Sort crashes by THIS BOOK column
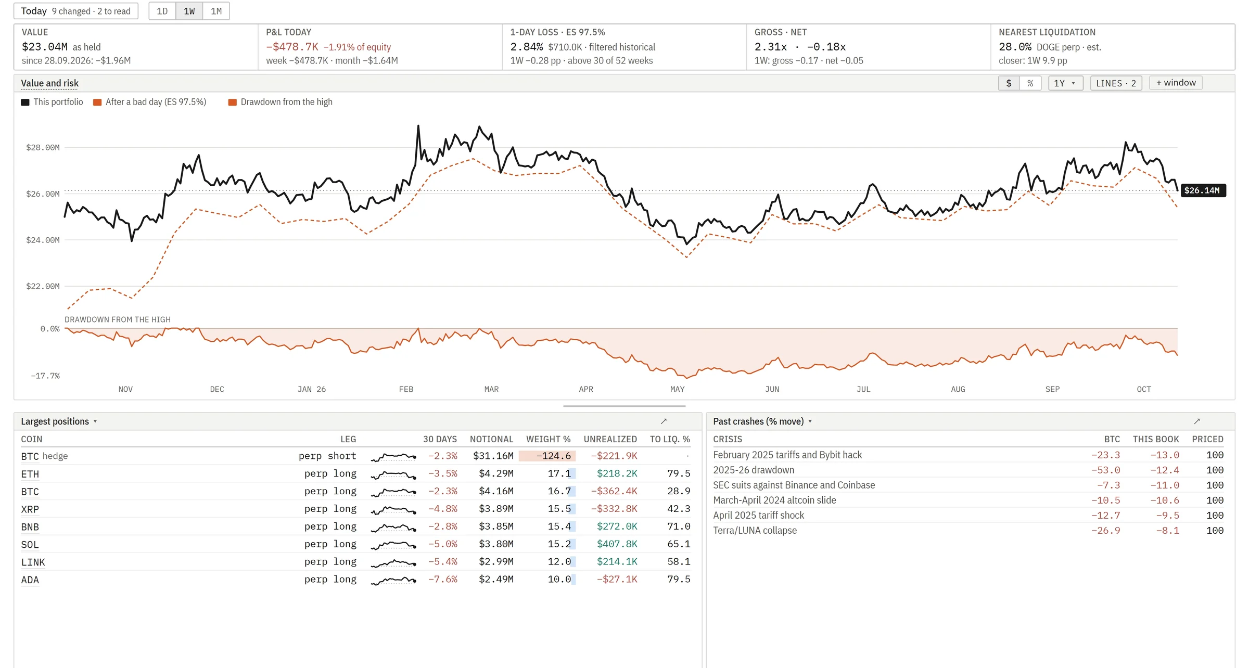The width and height of the screenshot is (1249, 668). 1156,439
